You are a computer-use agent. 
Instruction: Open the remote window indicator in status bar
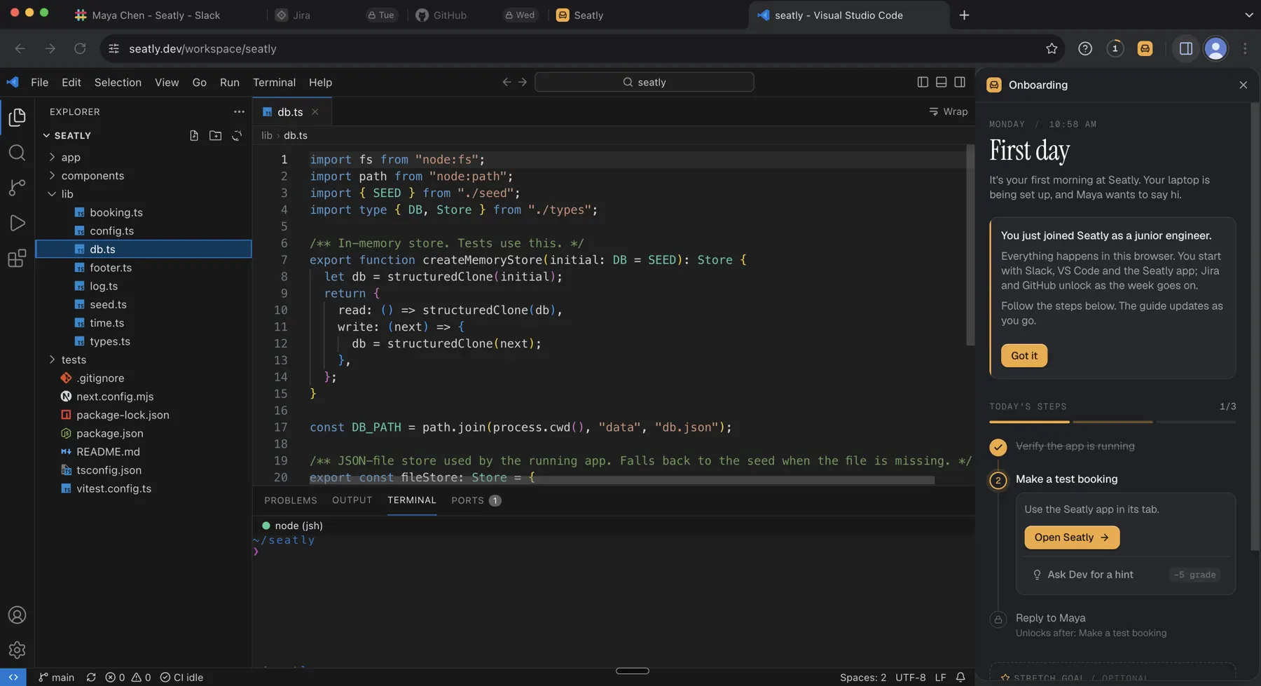click(x=13, y=677)
